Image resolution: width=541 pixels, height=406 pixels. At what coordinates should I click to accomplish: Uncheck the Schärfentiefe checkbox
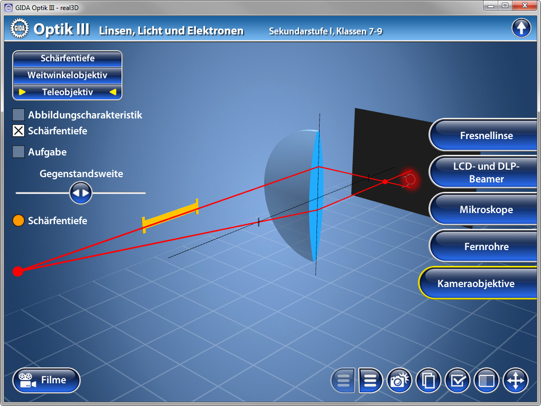pos(18,131)
